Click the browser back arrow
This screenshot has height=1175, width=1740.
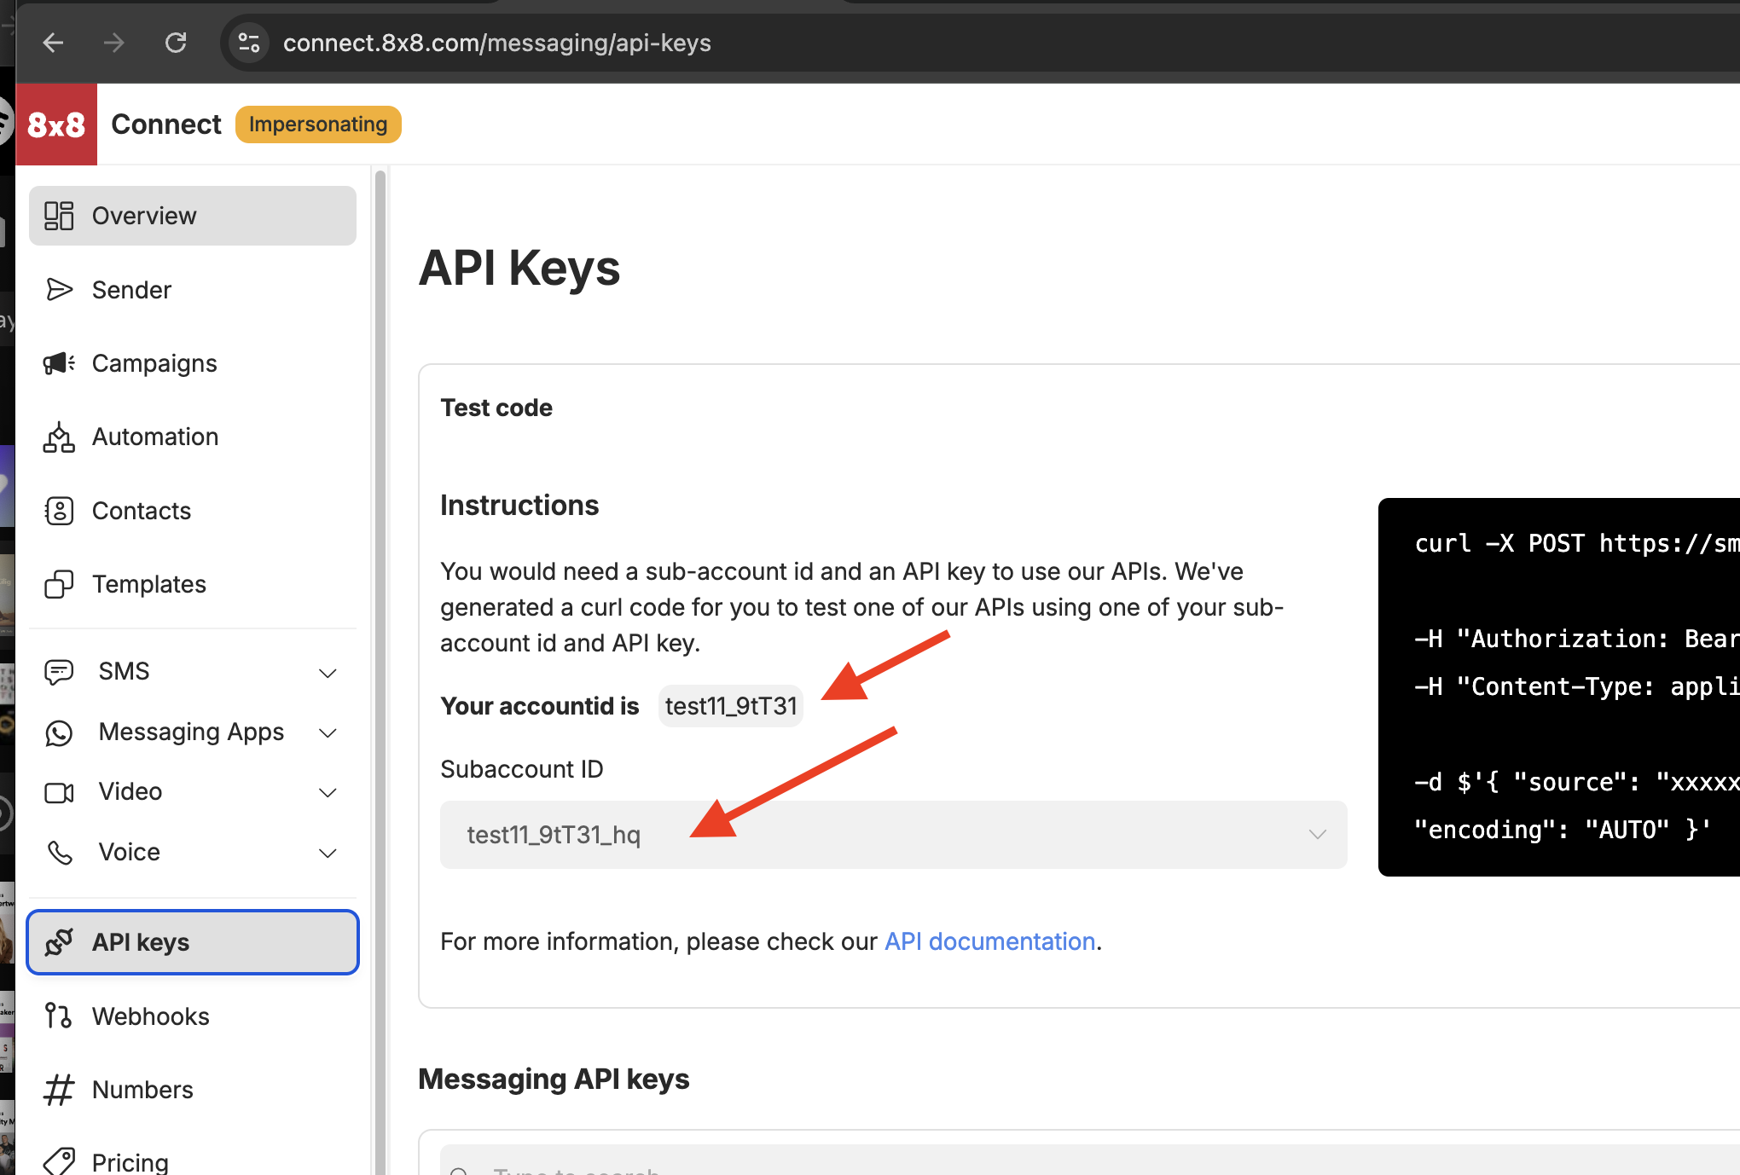pos(53,43)
